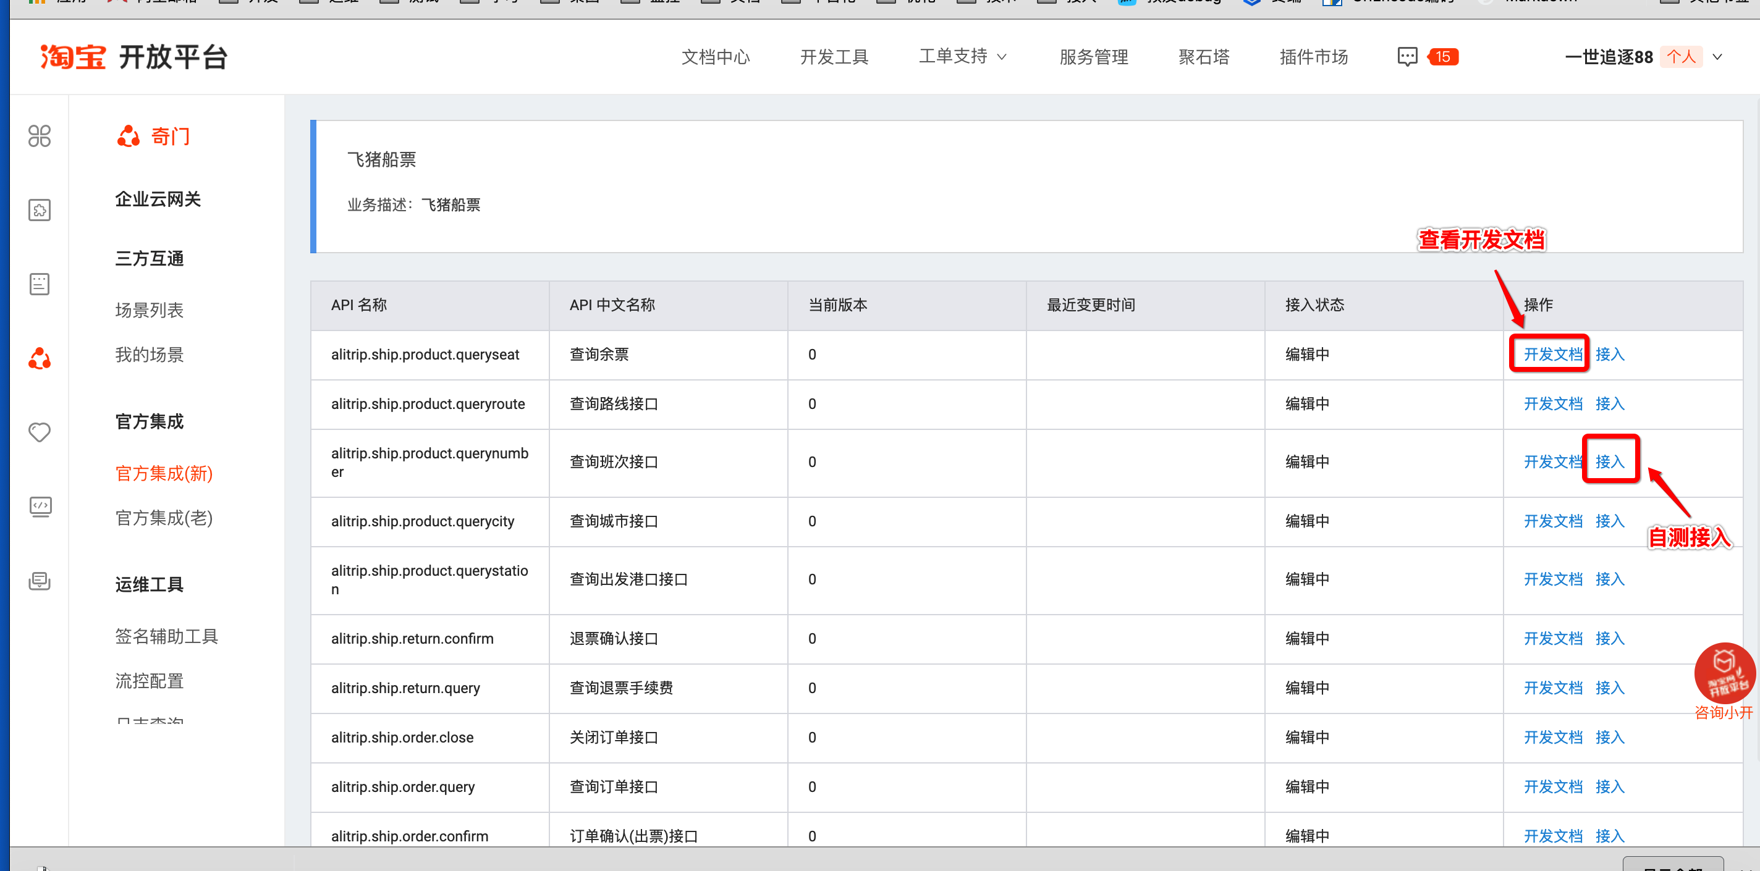Open 签名辅助工具 in the sidebar
The image size is (1760, 871).
tap(166, 636)
